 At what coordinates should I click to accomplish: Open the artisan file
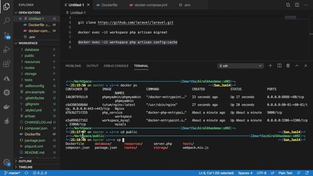click(37, 116)
